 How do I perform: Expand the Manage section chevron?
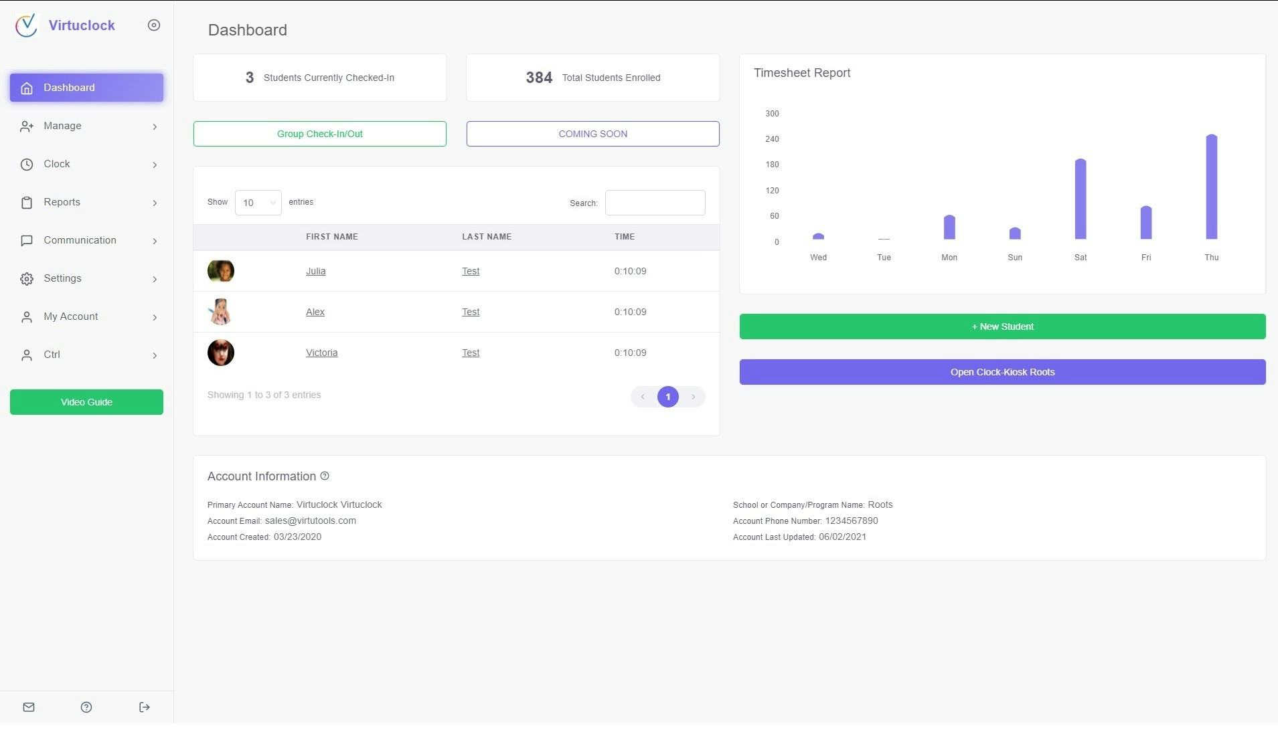155,126
